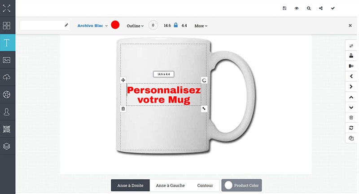Open the image gallery tool
359x194 pixels.
[x=7, y=60]
